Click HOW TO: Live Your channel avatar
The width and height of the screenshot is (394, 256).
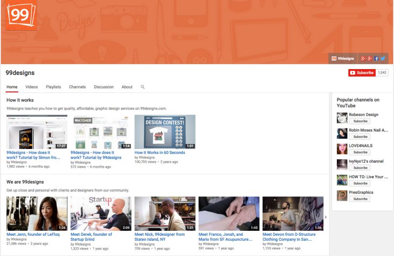(x=342, y=180)
